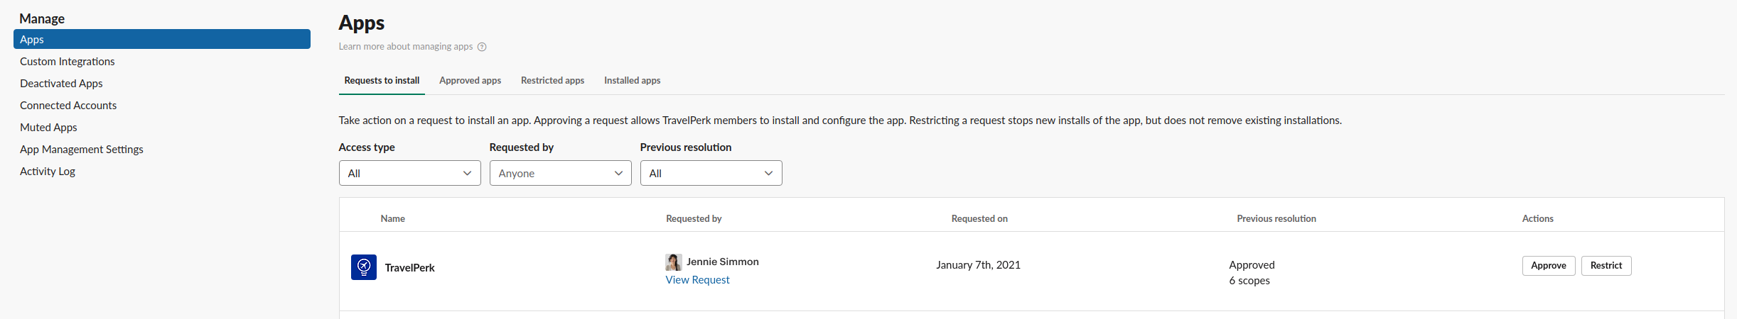
Task: Open Deactivated Apps in sidebar
Action: (61, 84)
